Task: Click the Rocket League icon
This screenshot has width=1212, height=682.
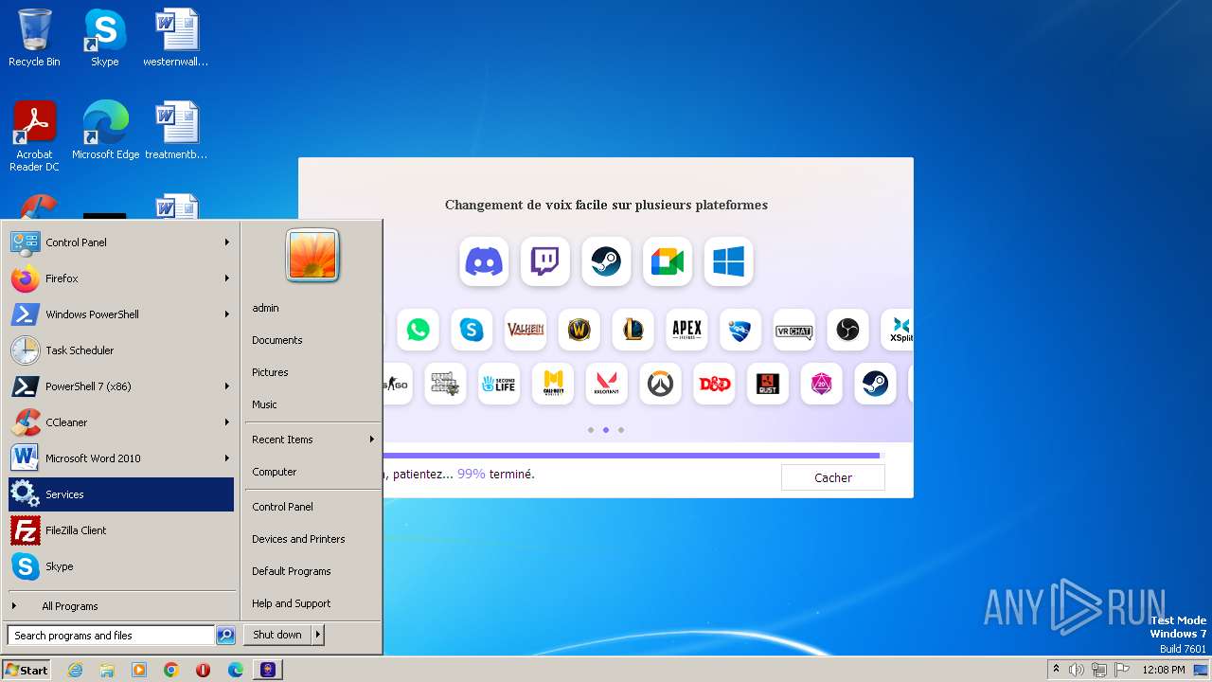Action: point(740,330)
